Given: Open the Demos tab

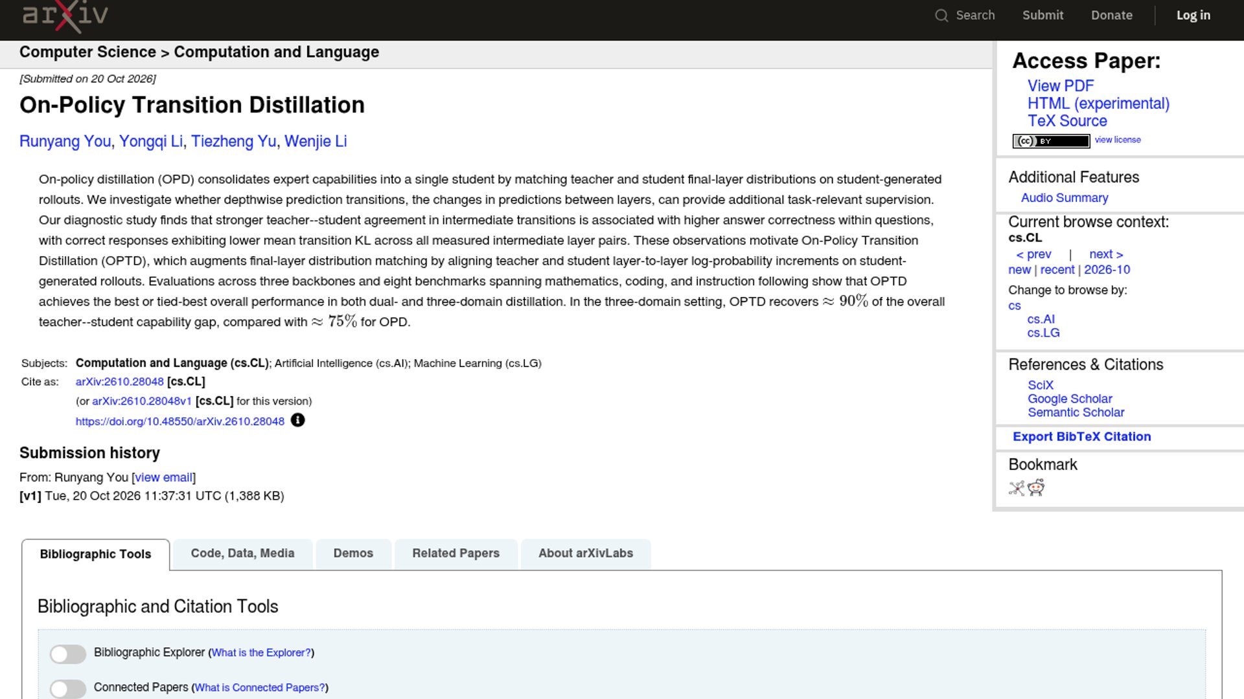Looking at the screenshot, I should (353, 553).
